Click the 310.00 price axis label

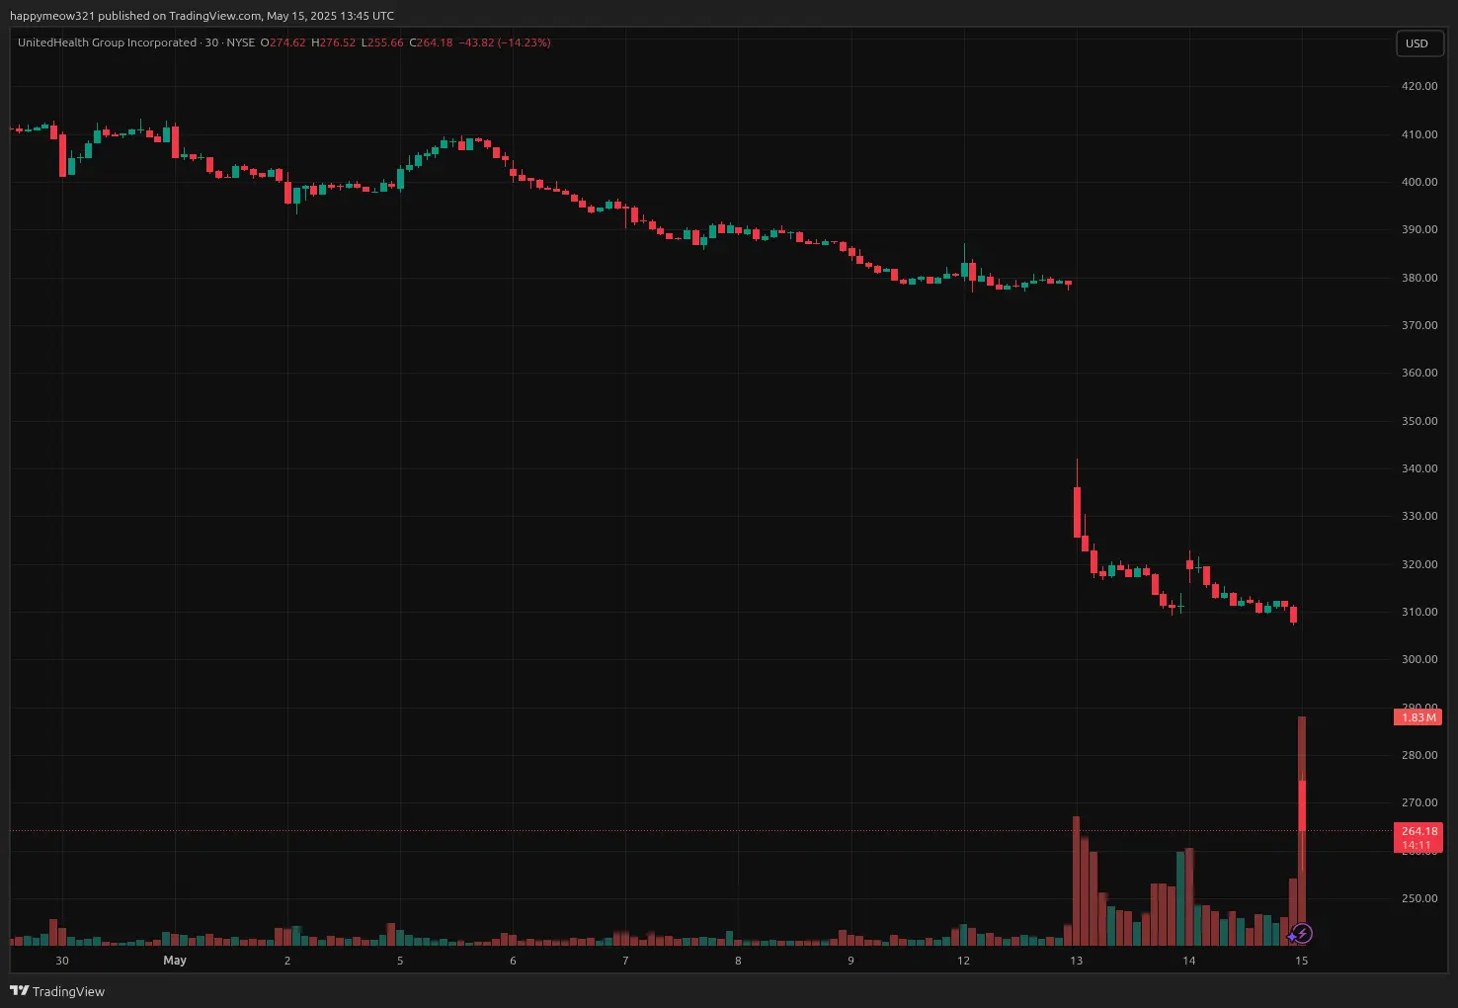(x=1419, y=612)
